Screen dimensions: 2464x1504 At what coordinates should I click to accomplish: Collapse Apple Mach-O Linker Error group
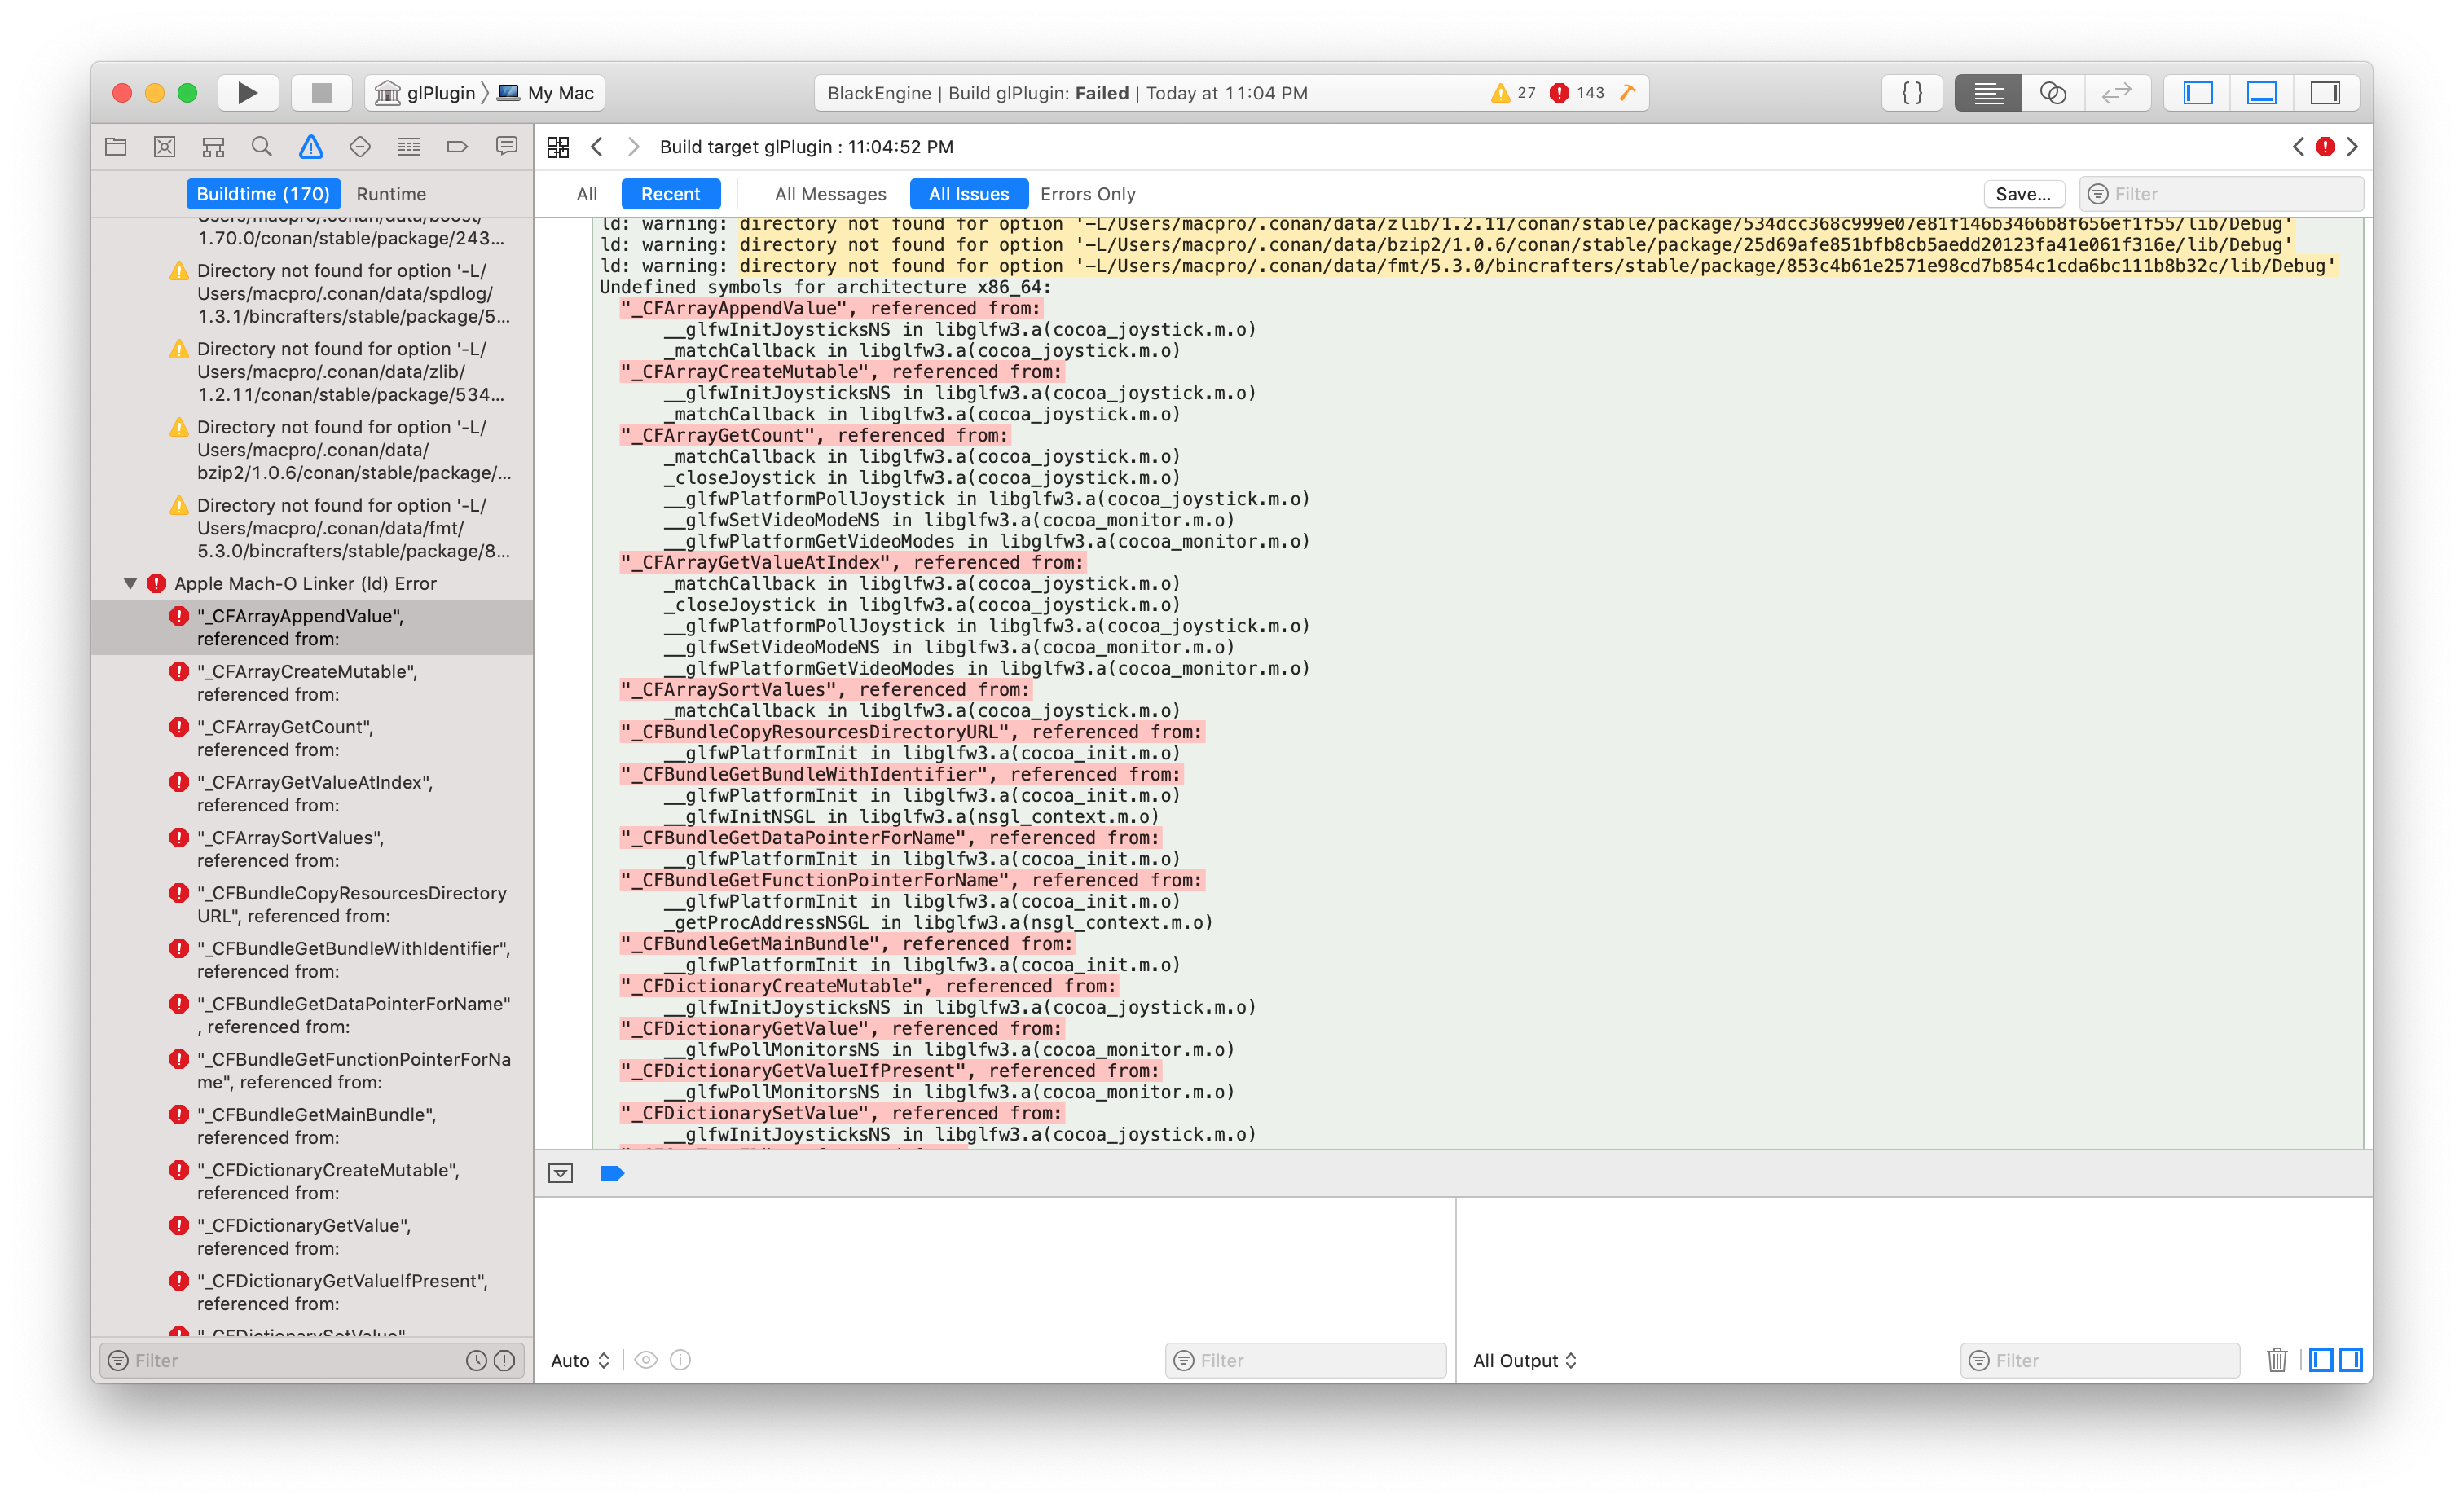click(130, 583)
